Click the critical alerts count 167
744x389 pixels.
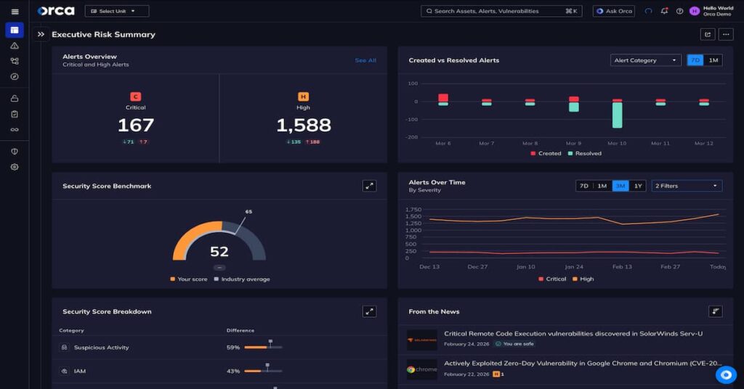click(136, 125)
